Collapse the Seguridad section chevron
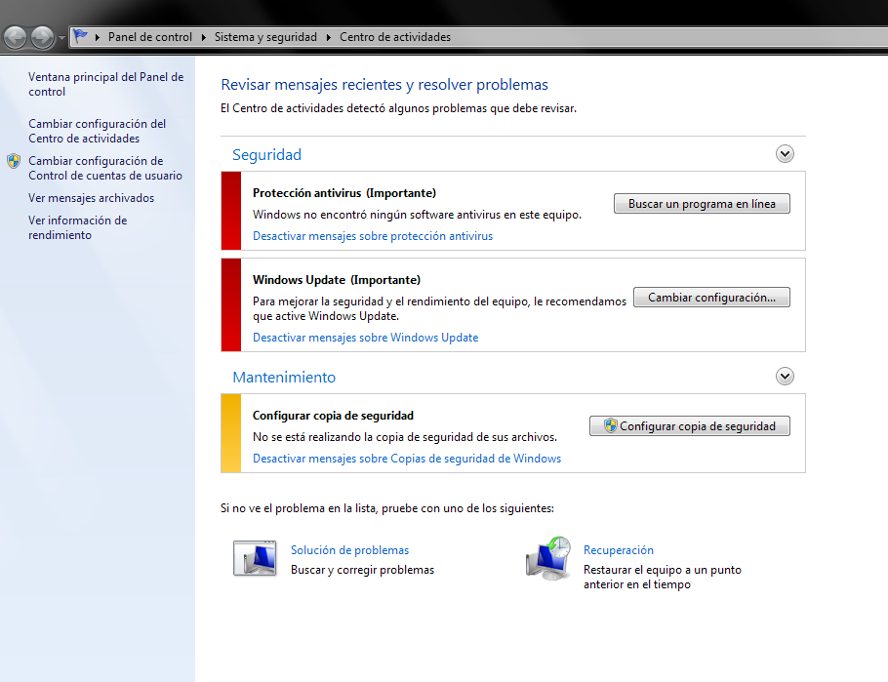Screen dimensions: 888x682 [785, 153]
